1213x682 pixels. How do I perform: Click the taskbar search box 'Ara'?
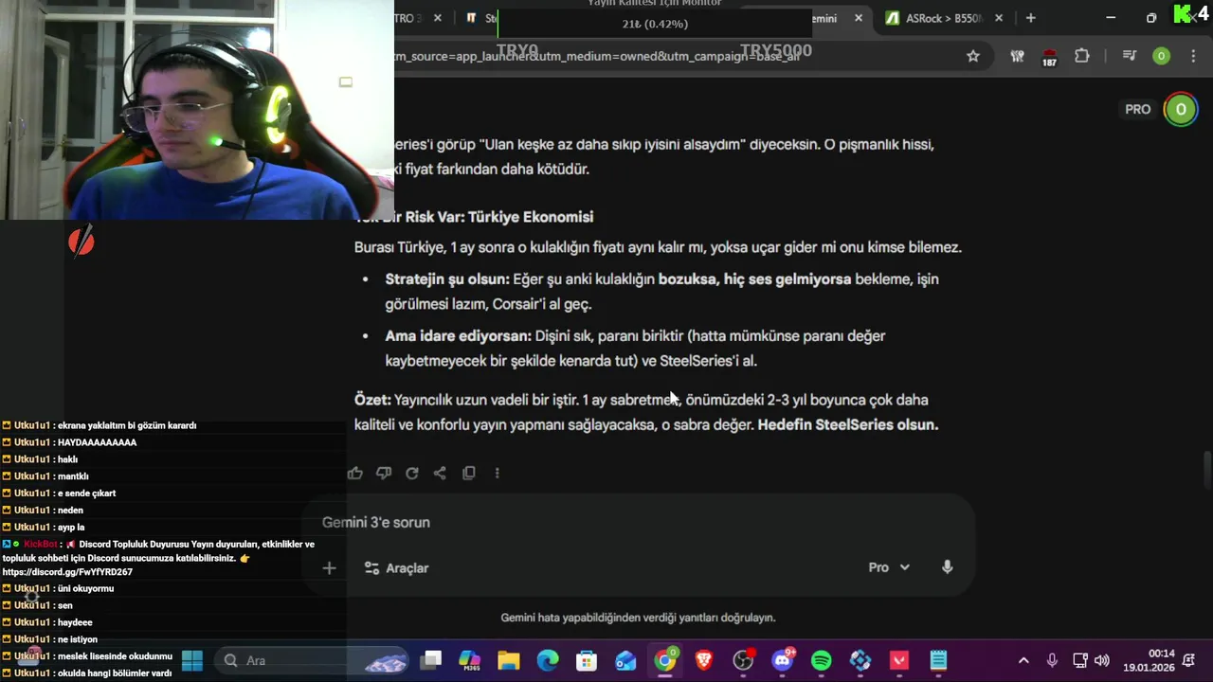[313, 660]
